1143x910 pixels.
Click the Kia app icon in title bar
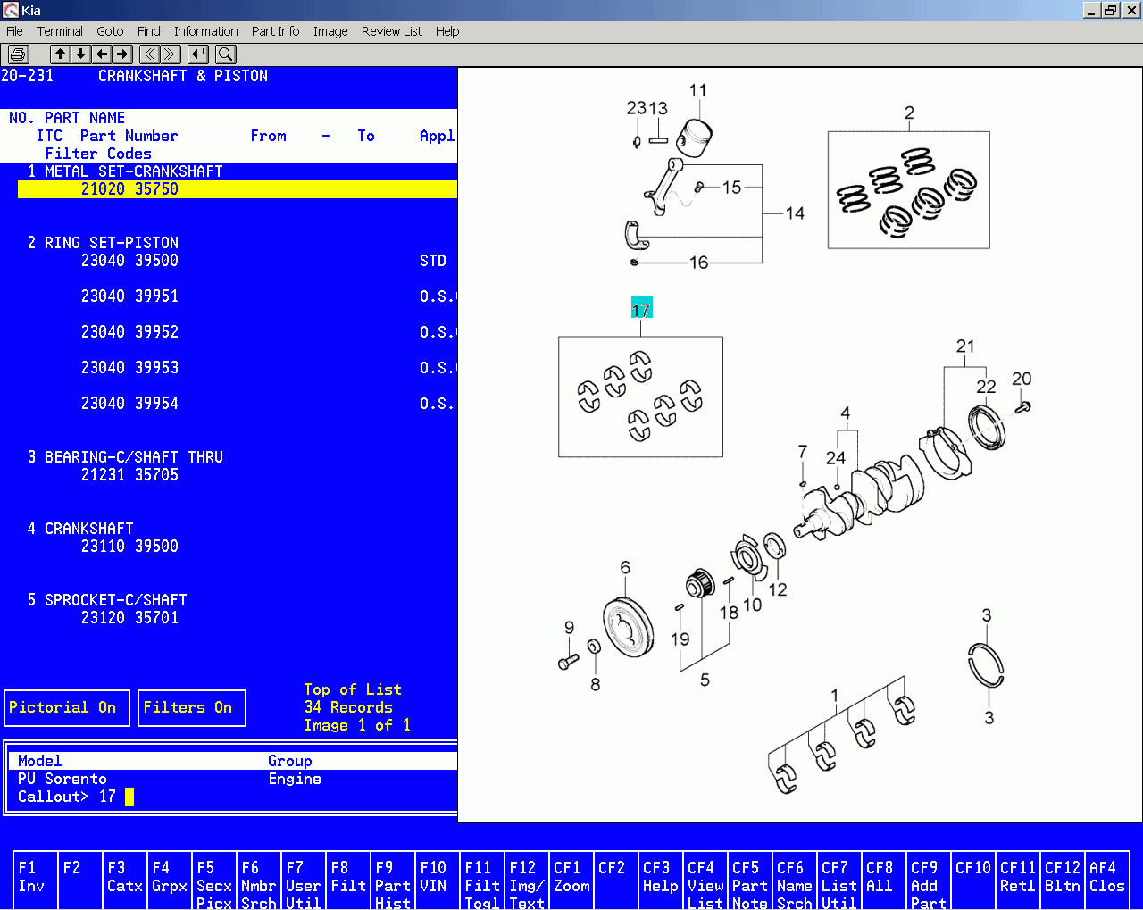click(x=11, y=10)
